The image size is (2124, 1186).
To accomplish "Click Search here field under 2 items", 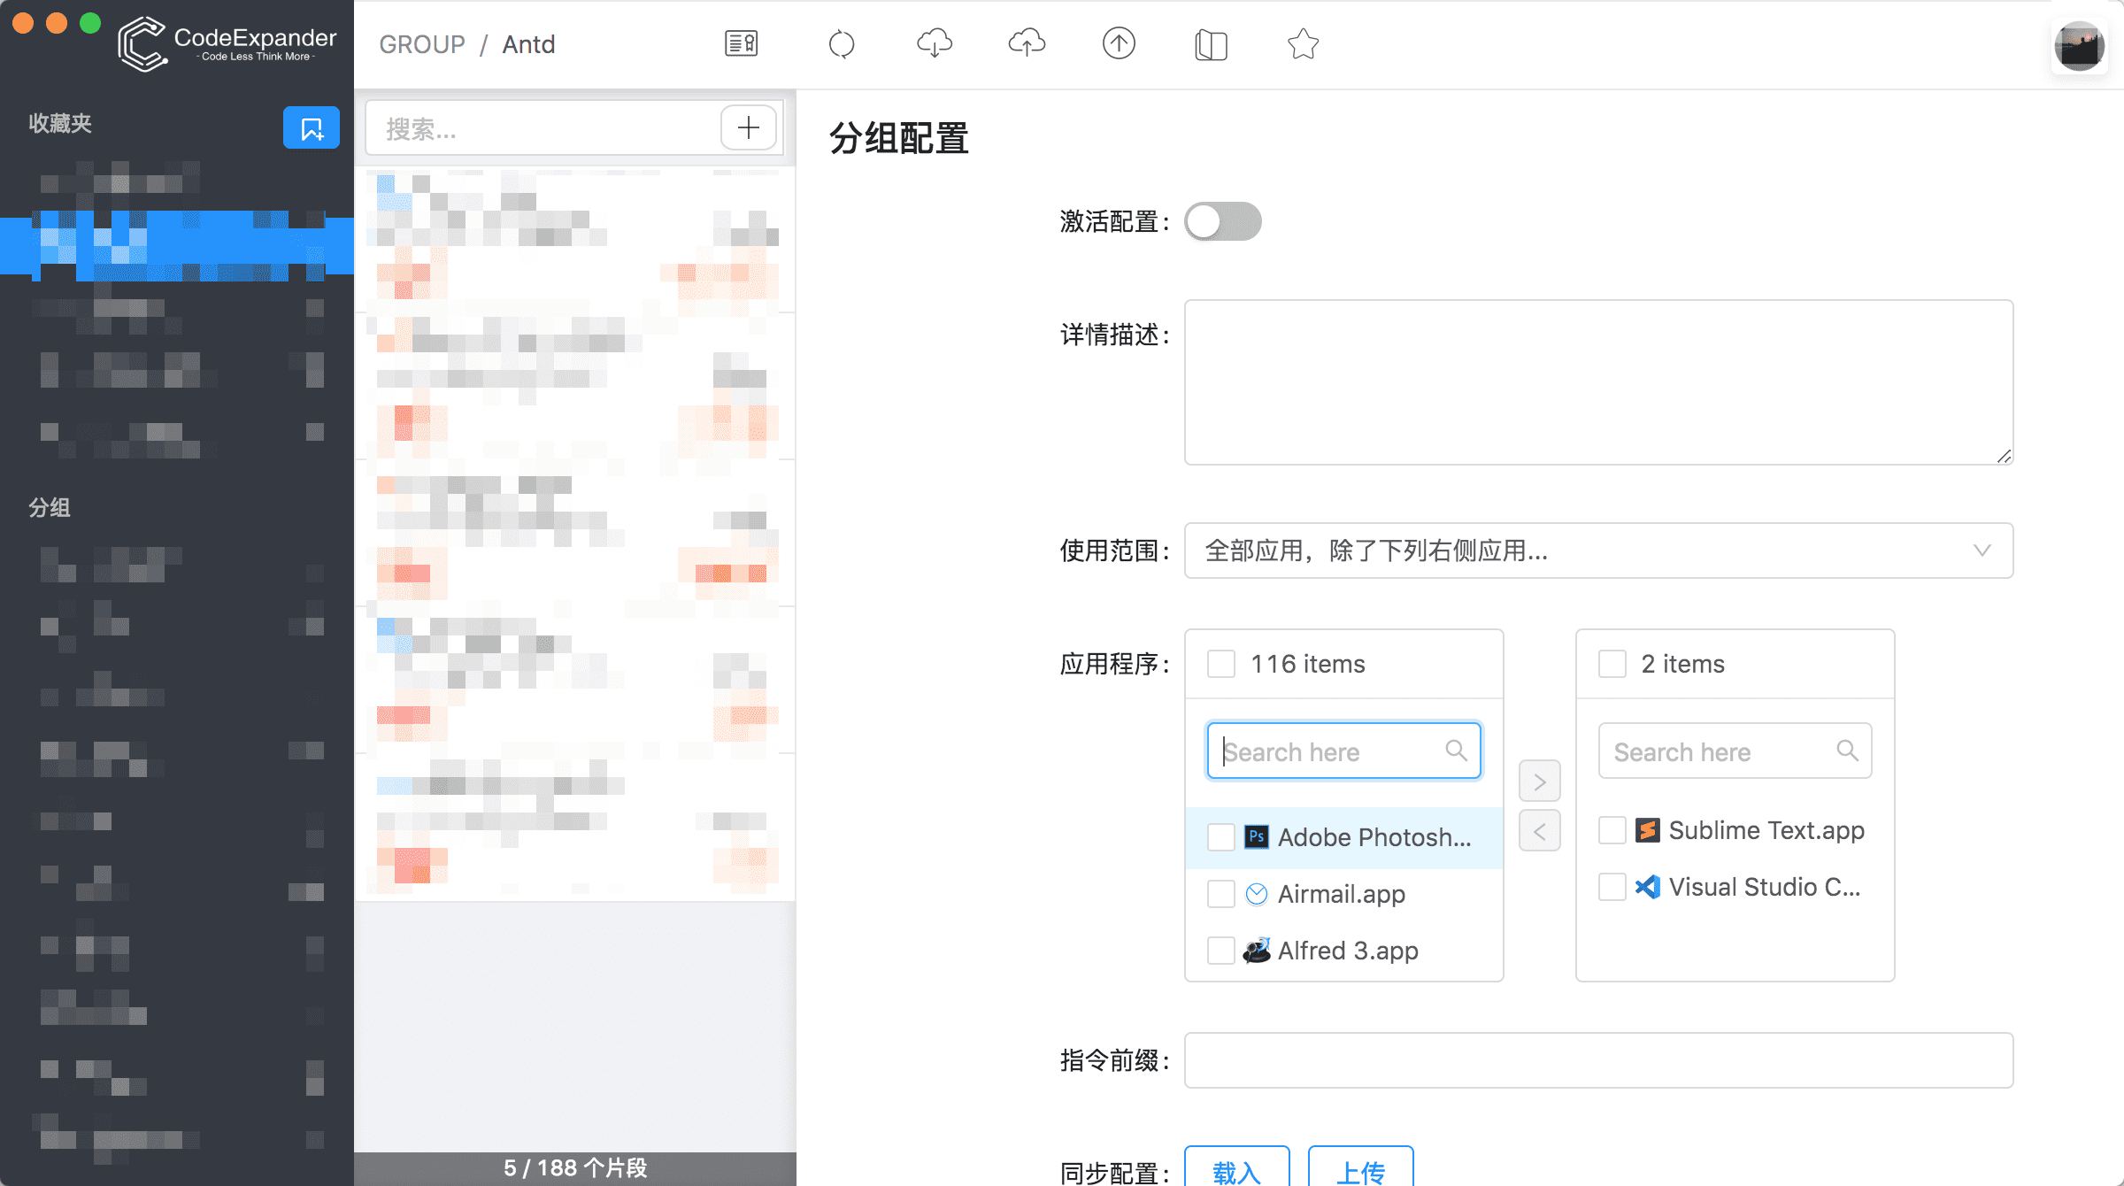I will click(1735, 751).
